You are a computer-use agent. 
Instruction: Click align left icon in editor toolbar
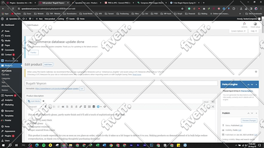(67, 107)
